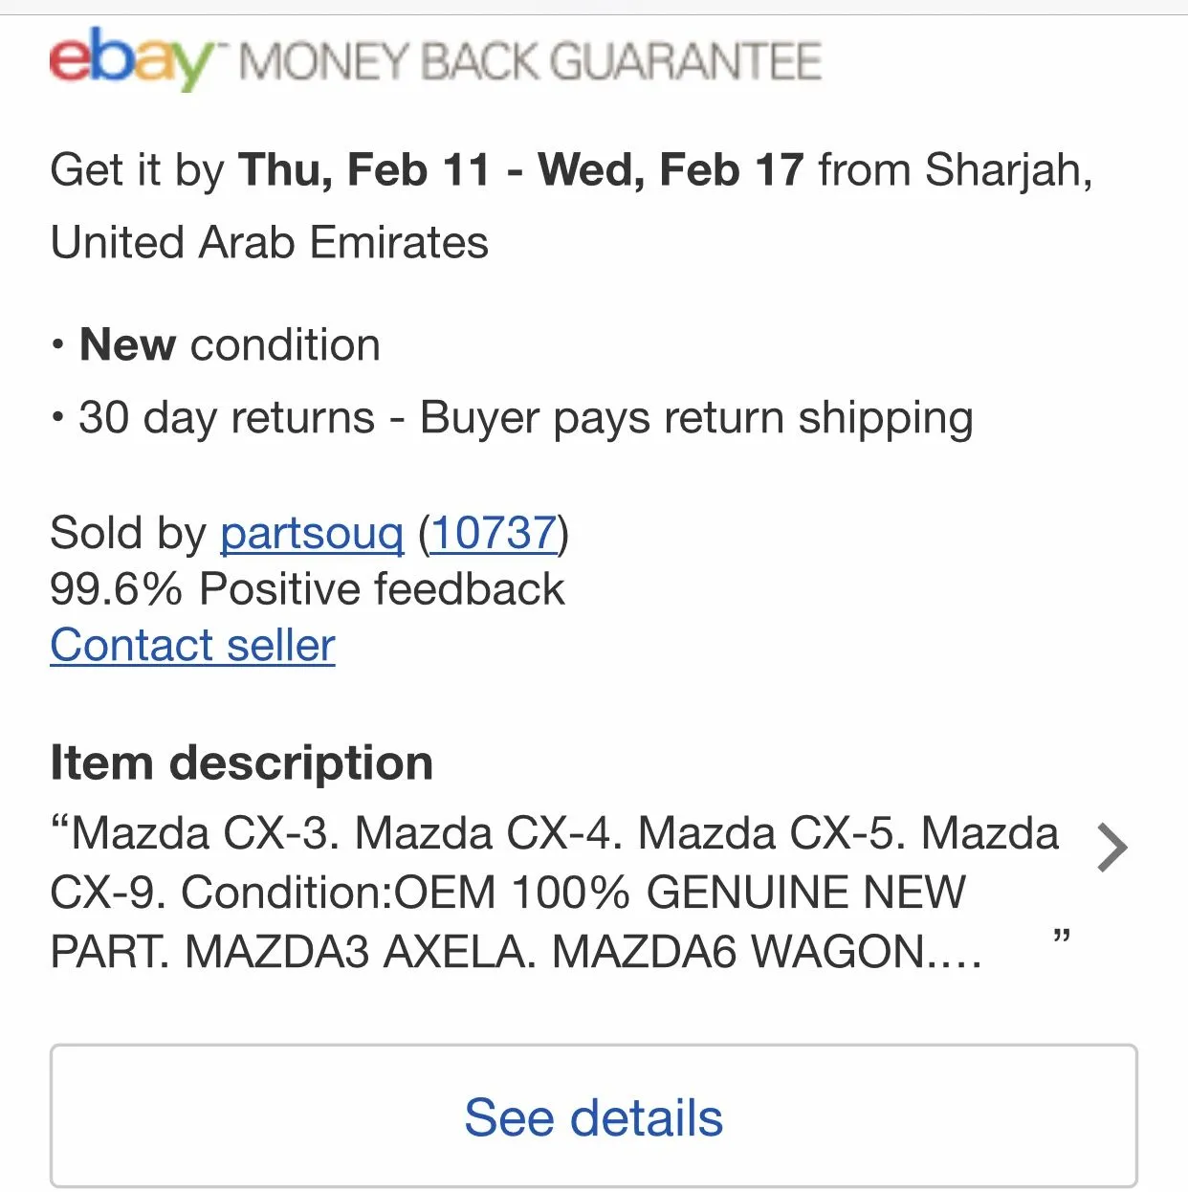Open the partsouq seller profile link
The width and height of the screenshot is (1188, 1192).
(x=312, y=533)
